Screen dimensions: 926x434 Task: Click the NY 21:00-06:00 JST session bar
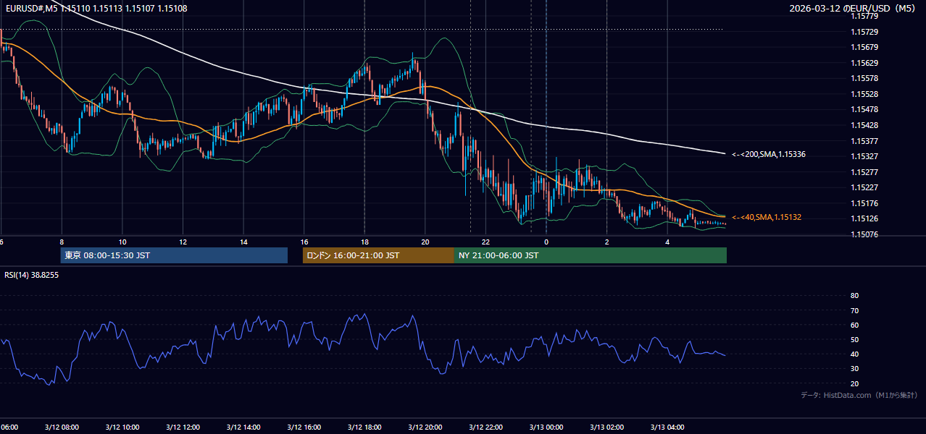click(x=591, y=255)
